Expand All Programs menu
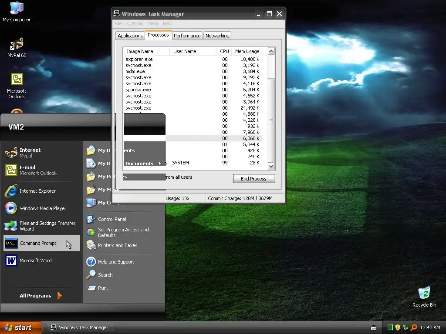This screenshot has width=446, height=334. [x=41, y=296]
